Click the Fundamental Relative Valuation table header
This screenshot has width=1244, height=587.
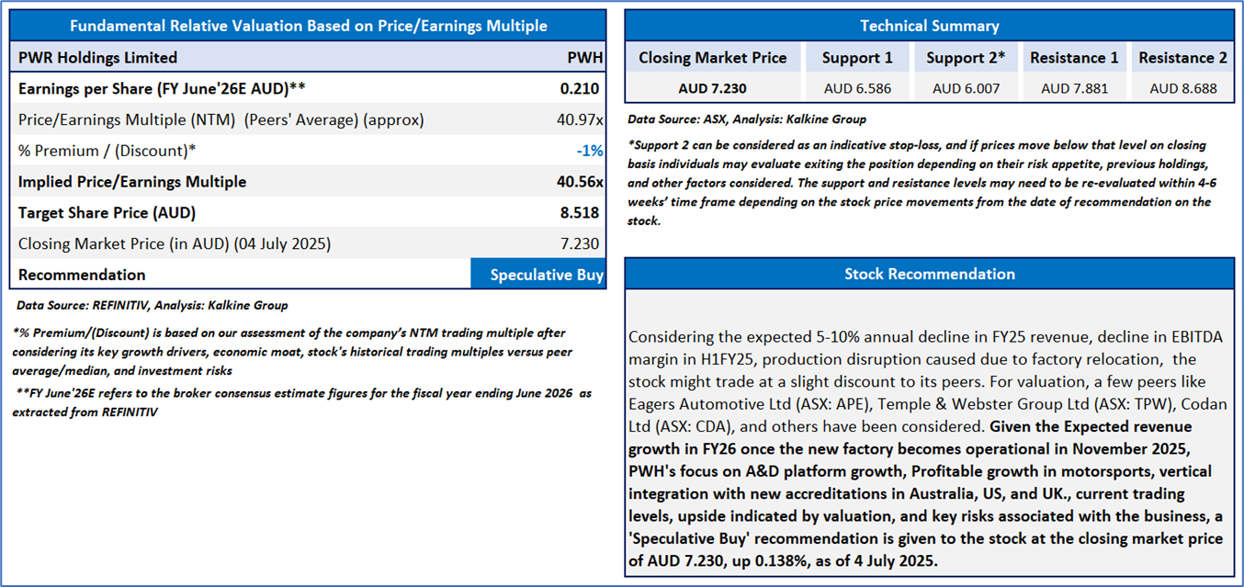click(x=308, y=26)
